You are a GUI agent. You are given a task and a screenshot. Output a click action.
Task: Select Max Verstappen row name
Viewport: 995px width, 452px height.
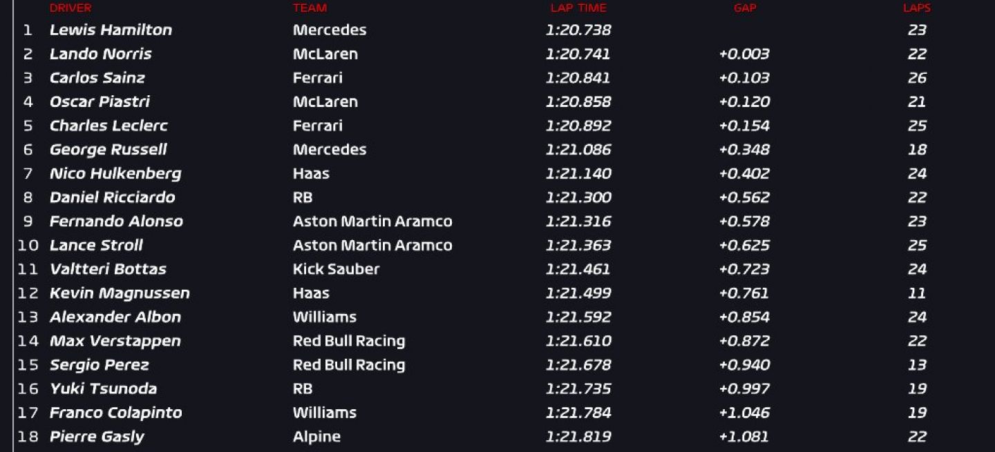pos(115,341)
